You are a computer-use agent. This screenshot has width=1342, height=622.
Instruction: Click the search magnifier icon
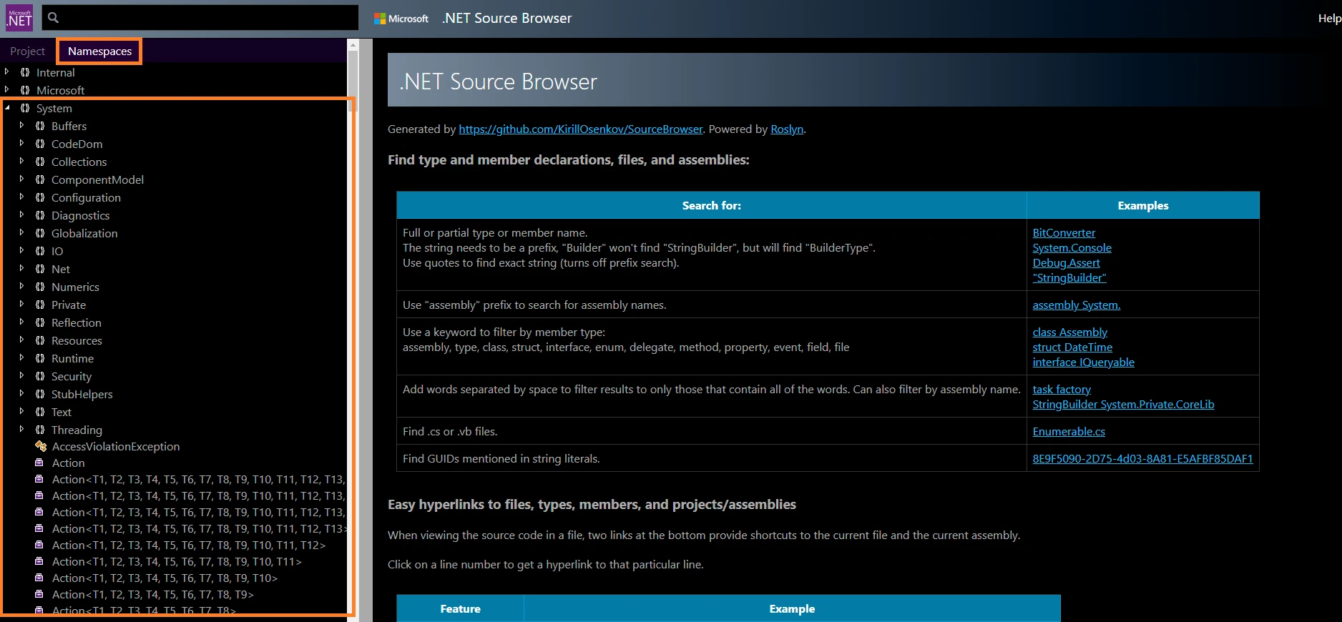(53, 18)
